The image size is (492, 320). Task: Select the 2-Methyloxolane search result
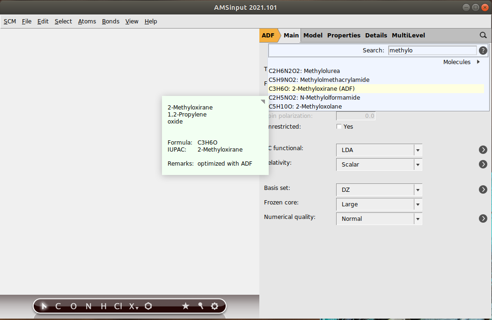[x=376, y=106]
